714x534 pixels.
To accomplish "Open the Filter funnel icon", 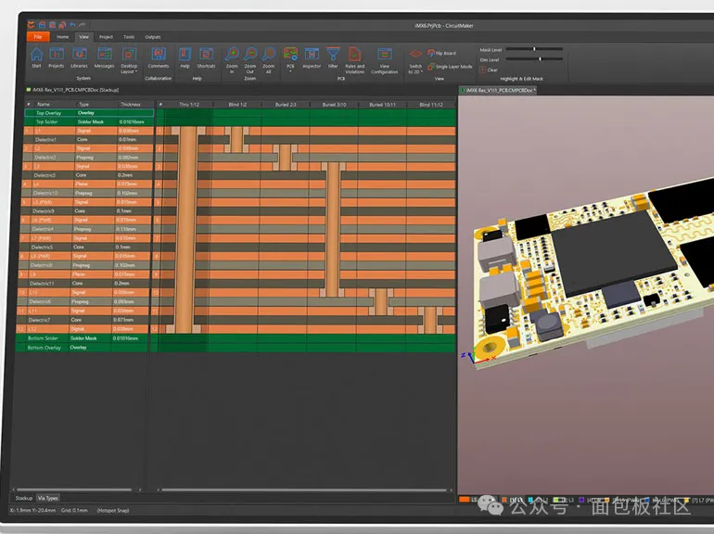I will [x=333, y=56].
